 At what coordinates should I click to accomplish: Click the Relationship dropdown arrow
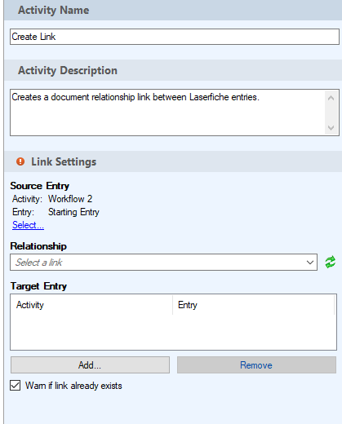point(310,263)
